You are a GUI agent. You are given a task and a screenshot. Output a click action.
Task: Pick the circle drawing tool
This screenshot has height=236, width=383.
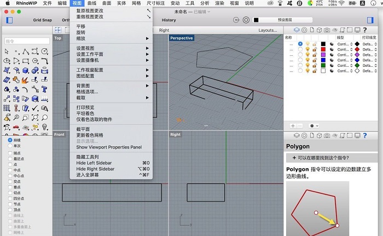pos(44,51)
